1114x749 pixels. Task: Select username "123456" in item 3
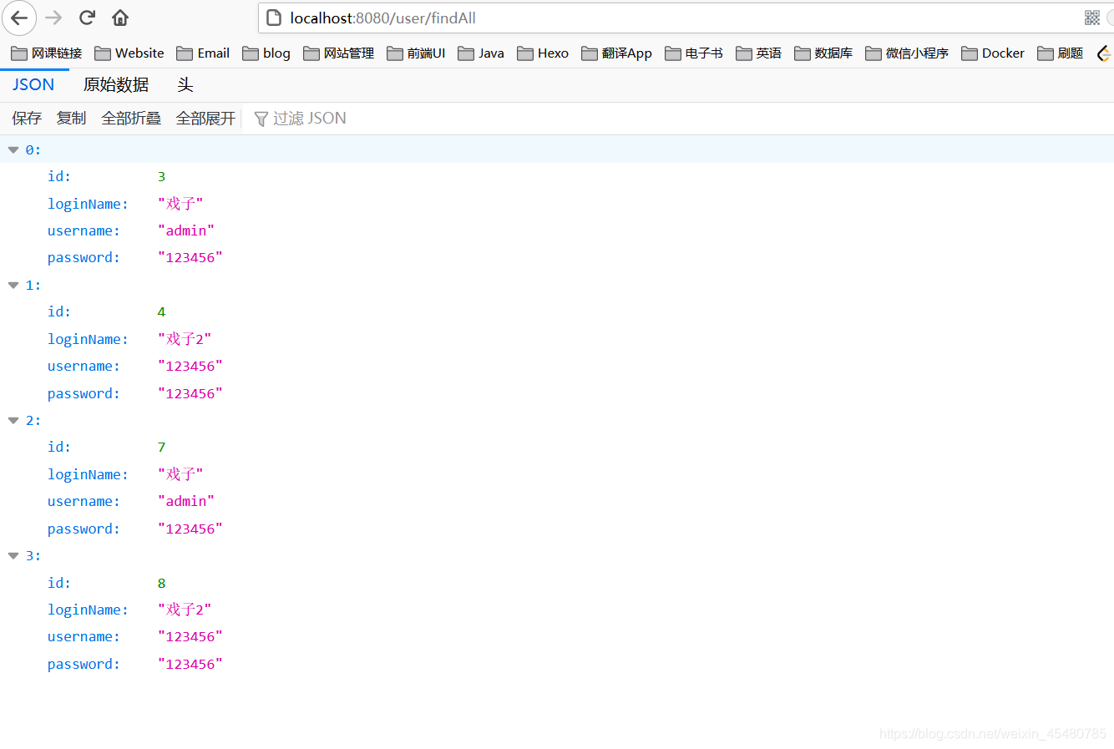190,636
